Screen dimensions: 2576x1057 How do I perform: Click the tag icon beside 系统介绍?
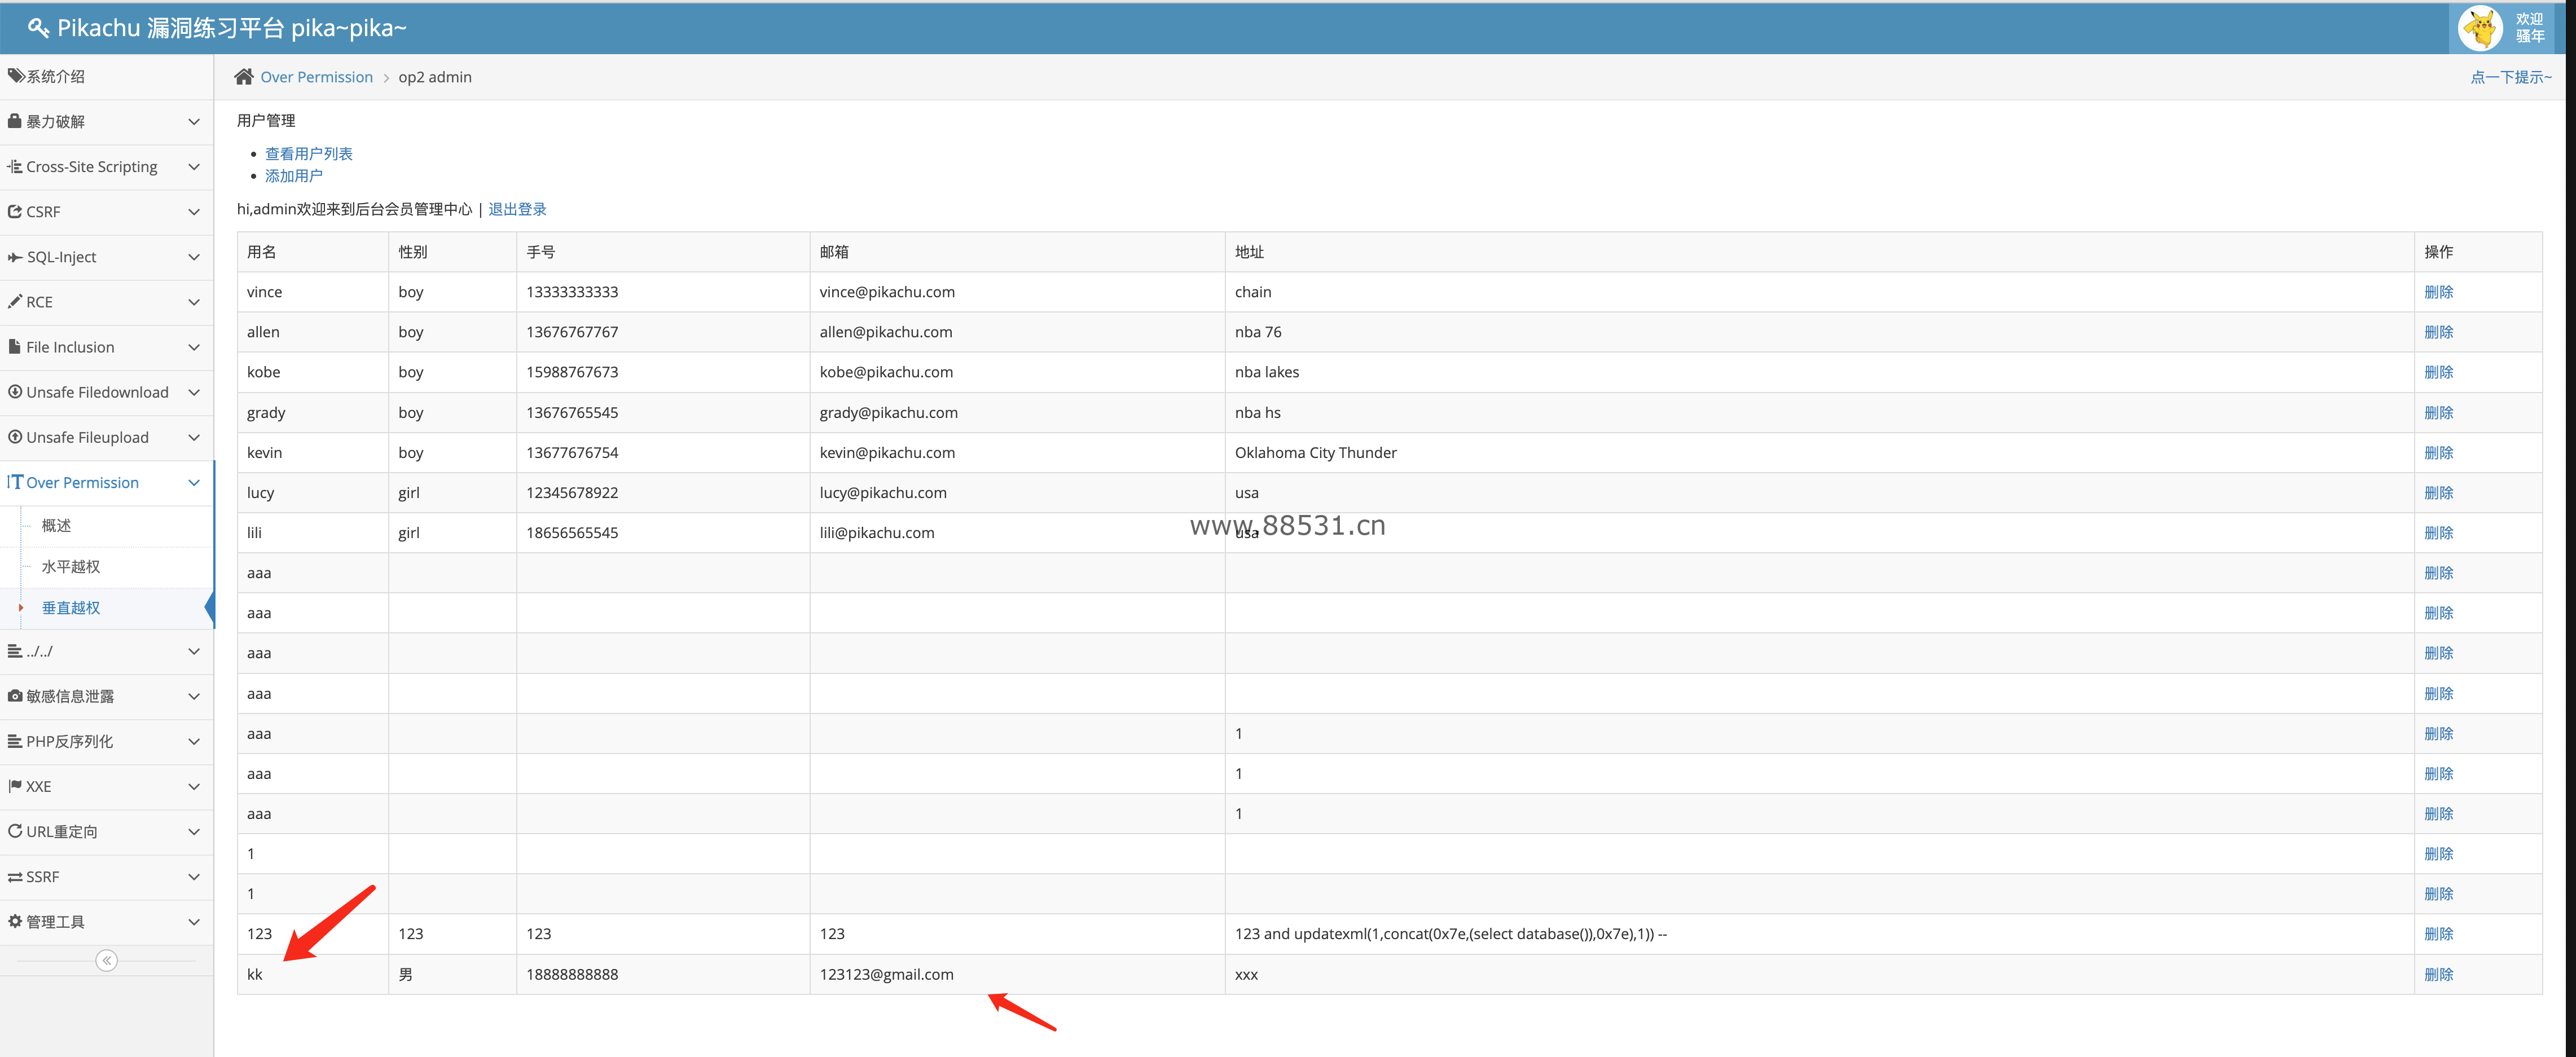15,76
